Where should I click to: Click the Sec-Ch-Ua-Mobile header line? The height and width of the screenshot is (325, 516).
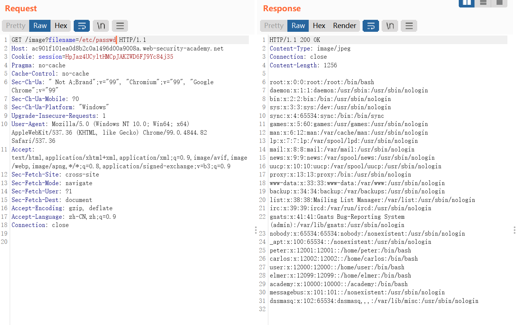click(45, 99)
